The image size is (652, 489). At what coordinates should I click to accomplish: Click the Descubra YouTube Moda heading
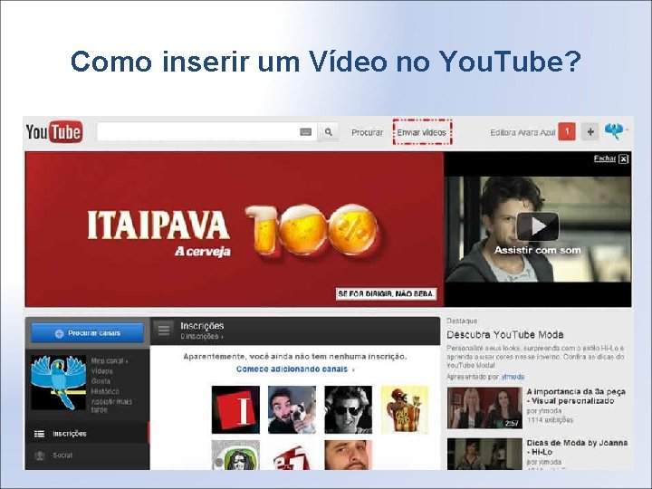504,335
